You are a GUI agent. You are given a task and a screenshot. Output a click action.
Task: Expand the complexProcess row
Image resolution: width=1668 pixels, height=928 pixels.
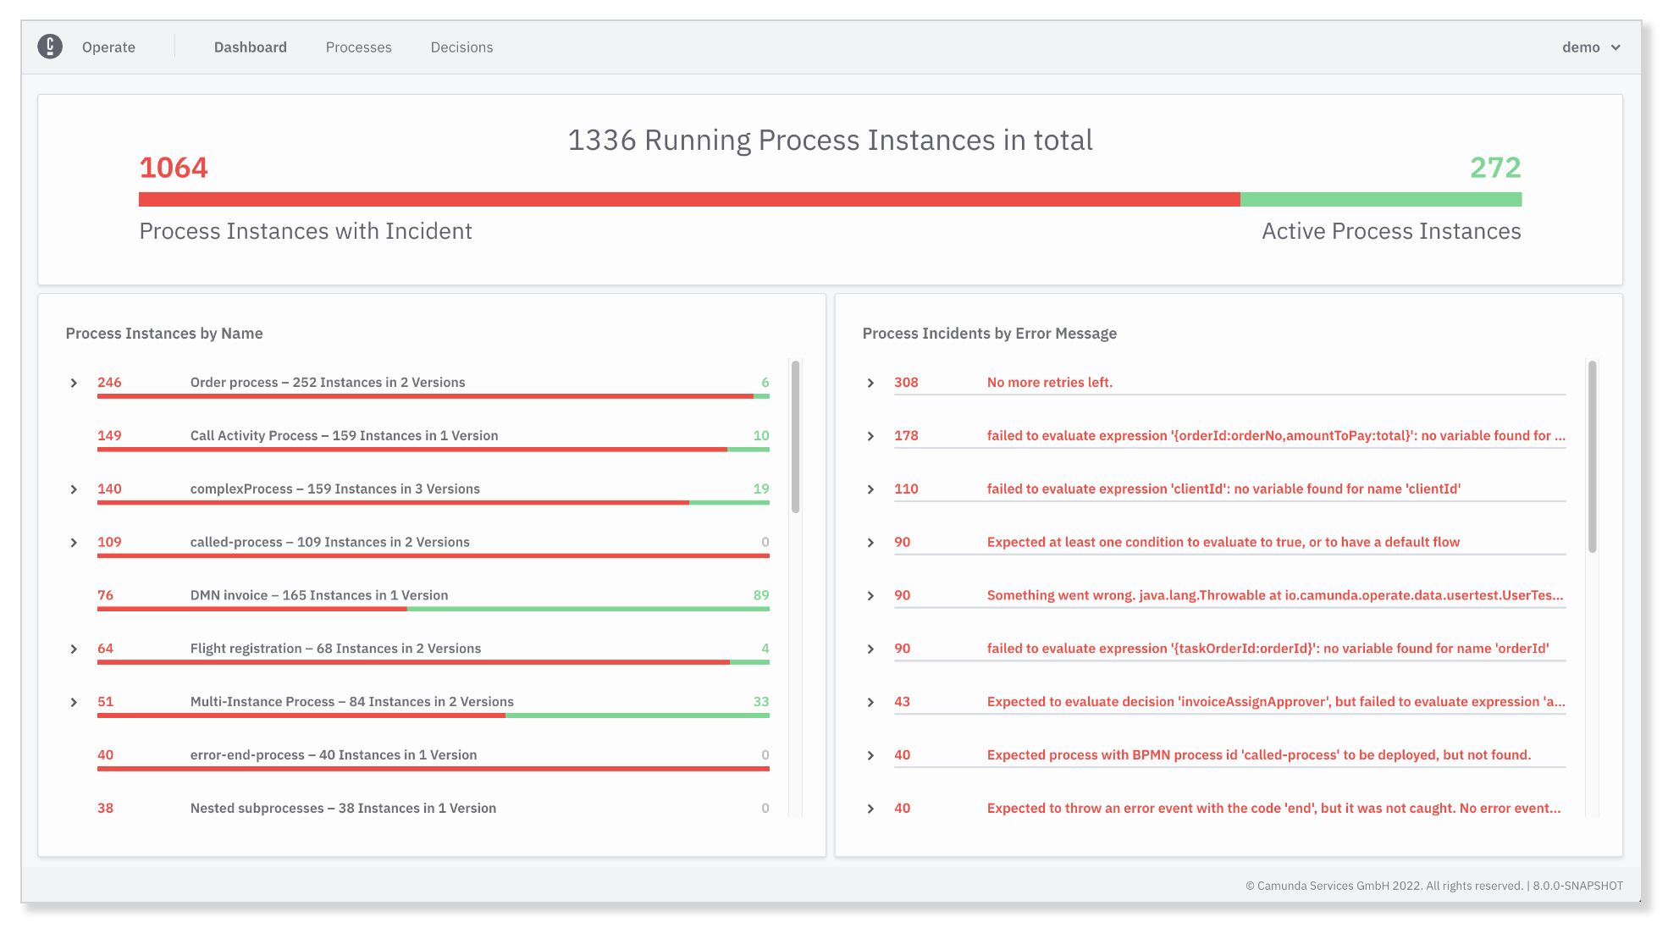point(74,489)
